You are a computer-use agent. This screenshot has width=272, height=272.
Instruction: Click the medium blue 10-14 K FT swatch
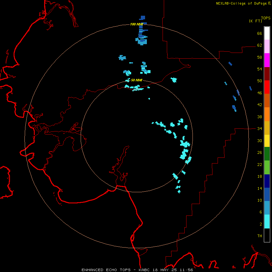(x=267, y=194)
